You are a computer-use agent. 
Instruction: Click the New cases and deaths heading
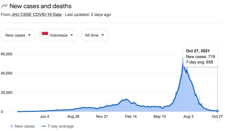[40, 6]
